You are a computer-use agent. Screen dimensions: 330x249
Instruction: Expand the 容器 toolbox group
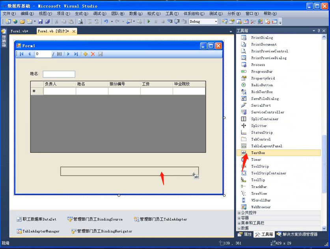[x=239, y=218]
